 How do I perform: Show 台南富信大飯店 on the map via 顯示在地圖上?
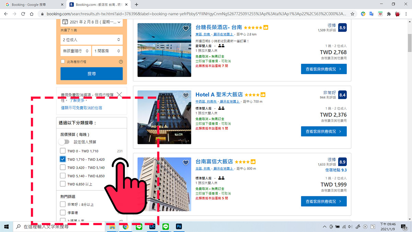(x=223, y=169)
